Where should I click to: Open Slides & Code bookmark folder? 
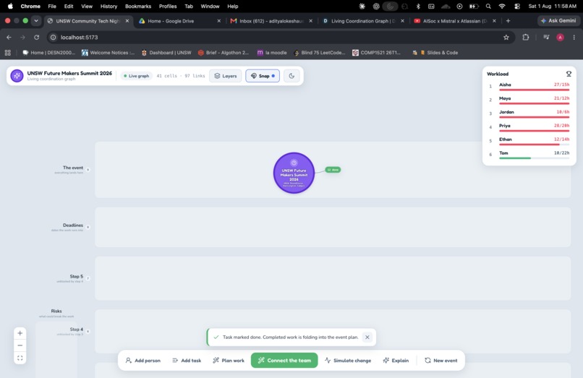(440, 53)
